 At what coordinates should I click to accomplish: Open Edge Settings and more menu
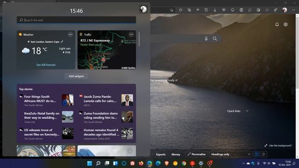[293, 10]
